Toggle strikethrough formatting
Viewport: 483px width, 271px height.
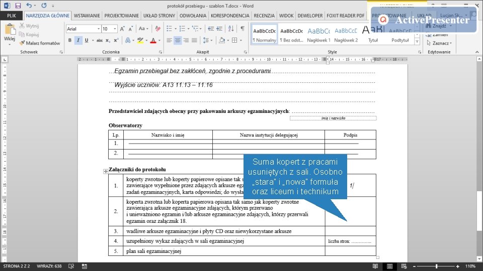pos(100,40)
